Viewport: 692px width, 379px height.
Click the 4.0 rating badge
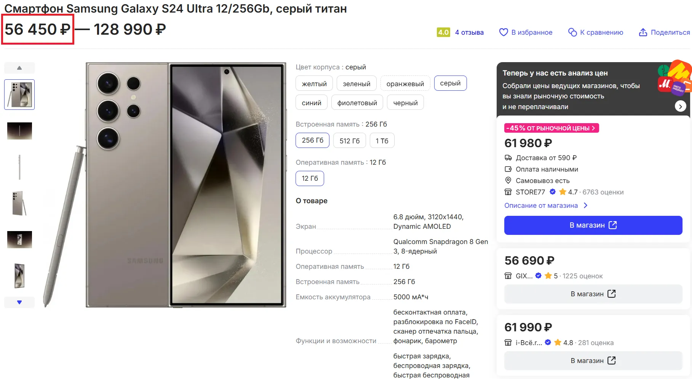443,32
